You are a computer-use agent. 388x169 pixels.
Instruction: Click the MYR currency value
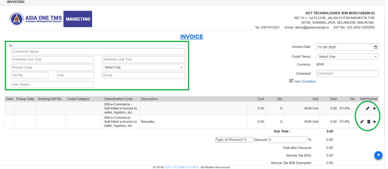320,64
